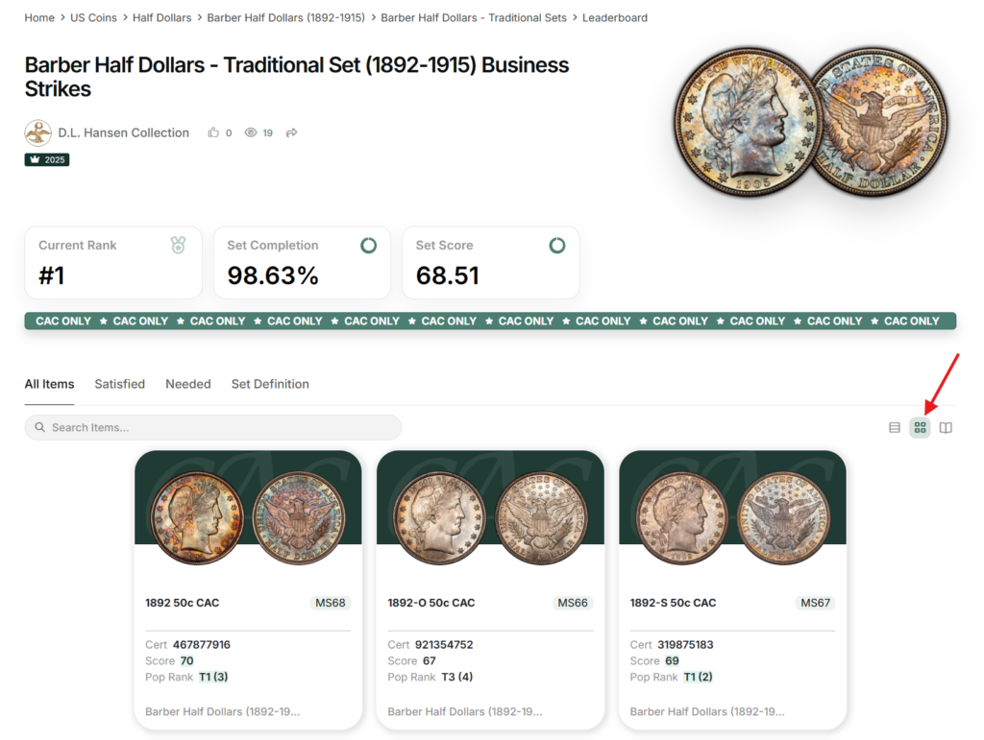Switch to book album view
Image resolution: width=984 pixels, height=740 pixels.
click(946, 428)
